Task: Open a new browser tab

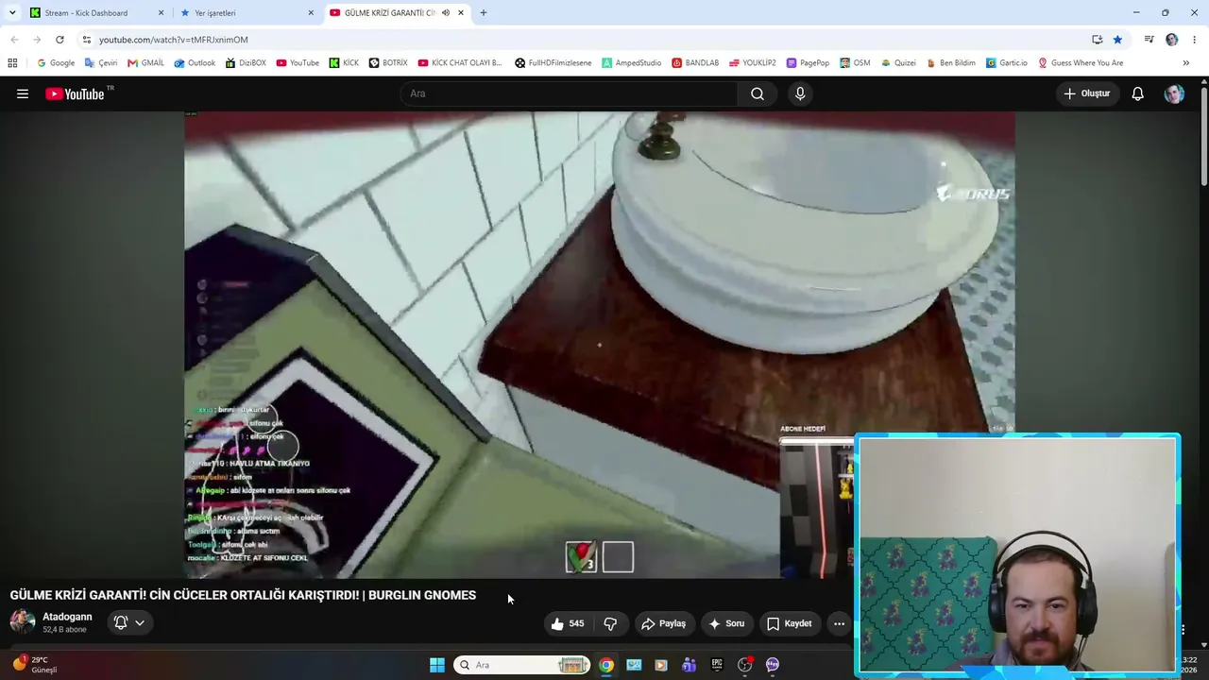Action: [x=484, y=13]
